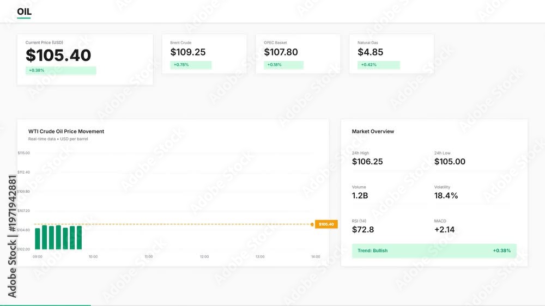Click Brent Crude +0.78% change badge
545x306 pixels.
[x=191, y=65]
